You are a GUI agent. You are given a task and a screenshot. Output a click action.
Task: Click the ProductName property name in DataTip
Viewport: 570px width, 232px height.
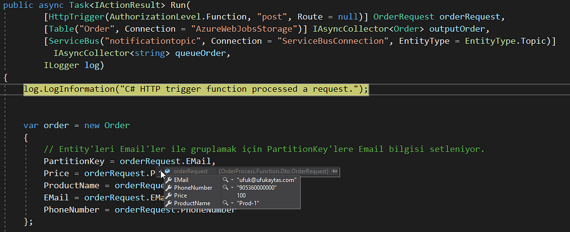(192, 203)
